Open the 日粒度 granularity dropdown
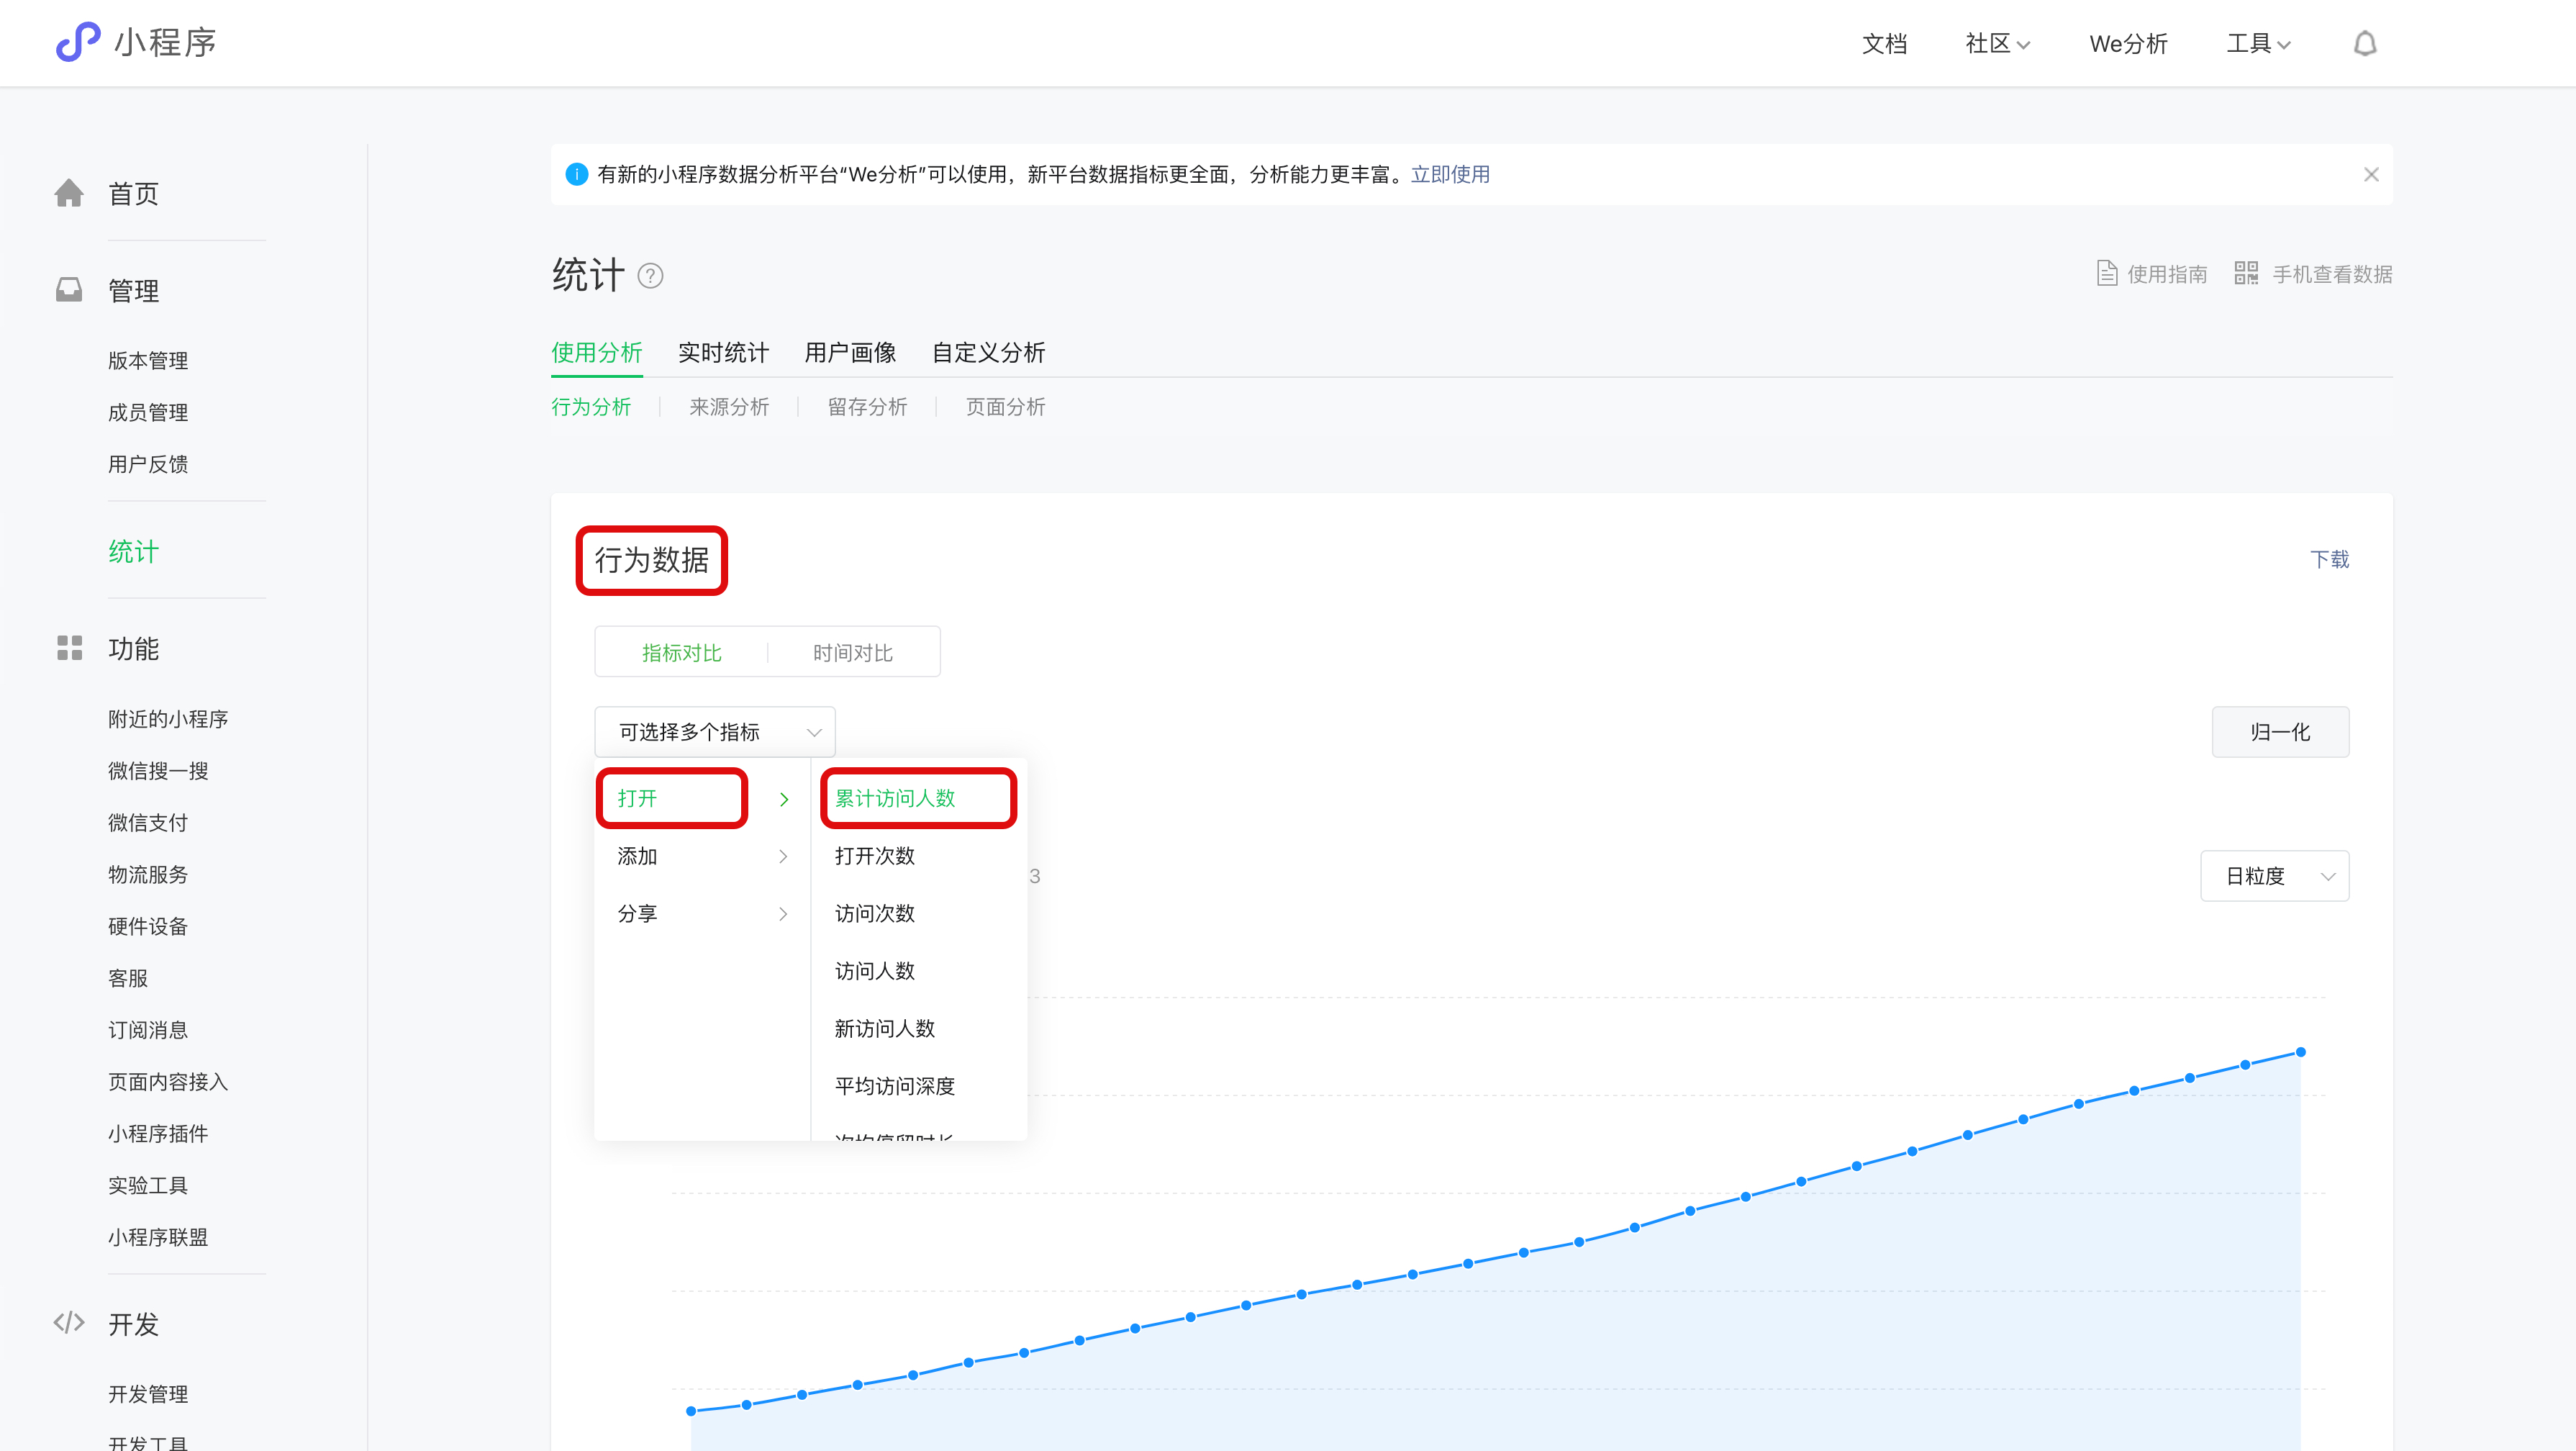This screenshot has height=1451, width=2576. [x=2275, y=876]
